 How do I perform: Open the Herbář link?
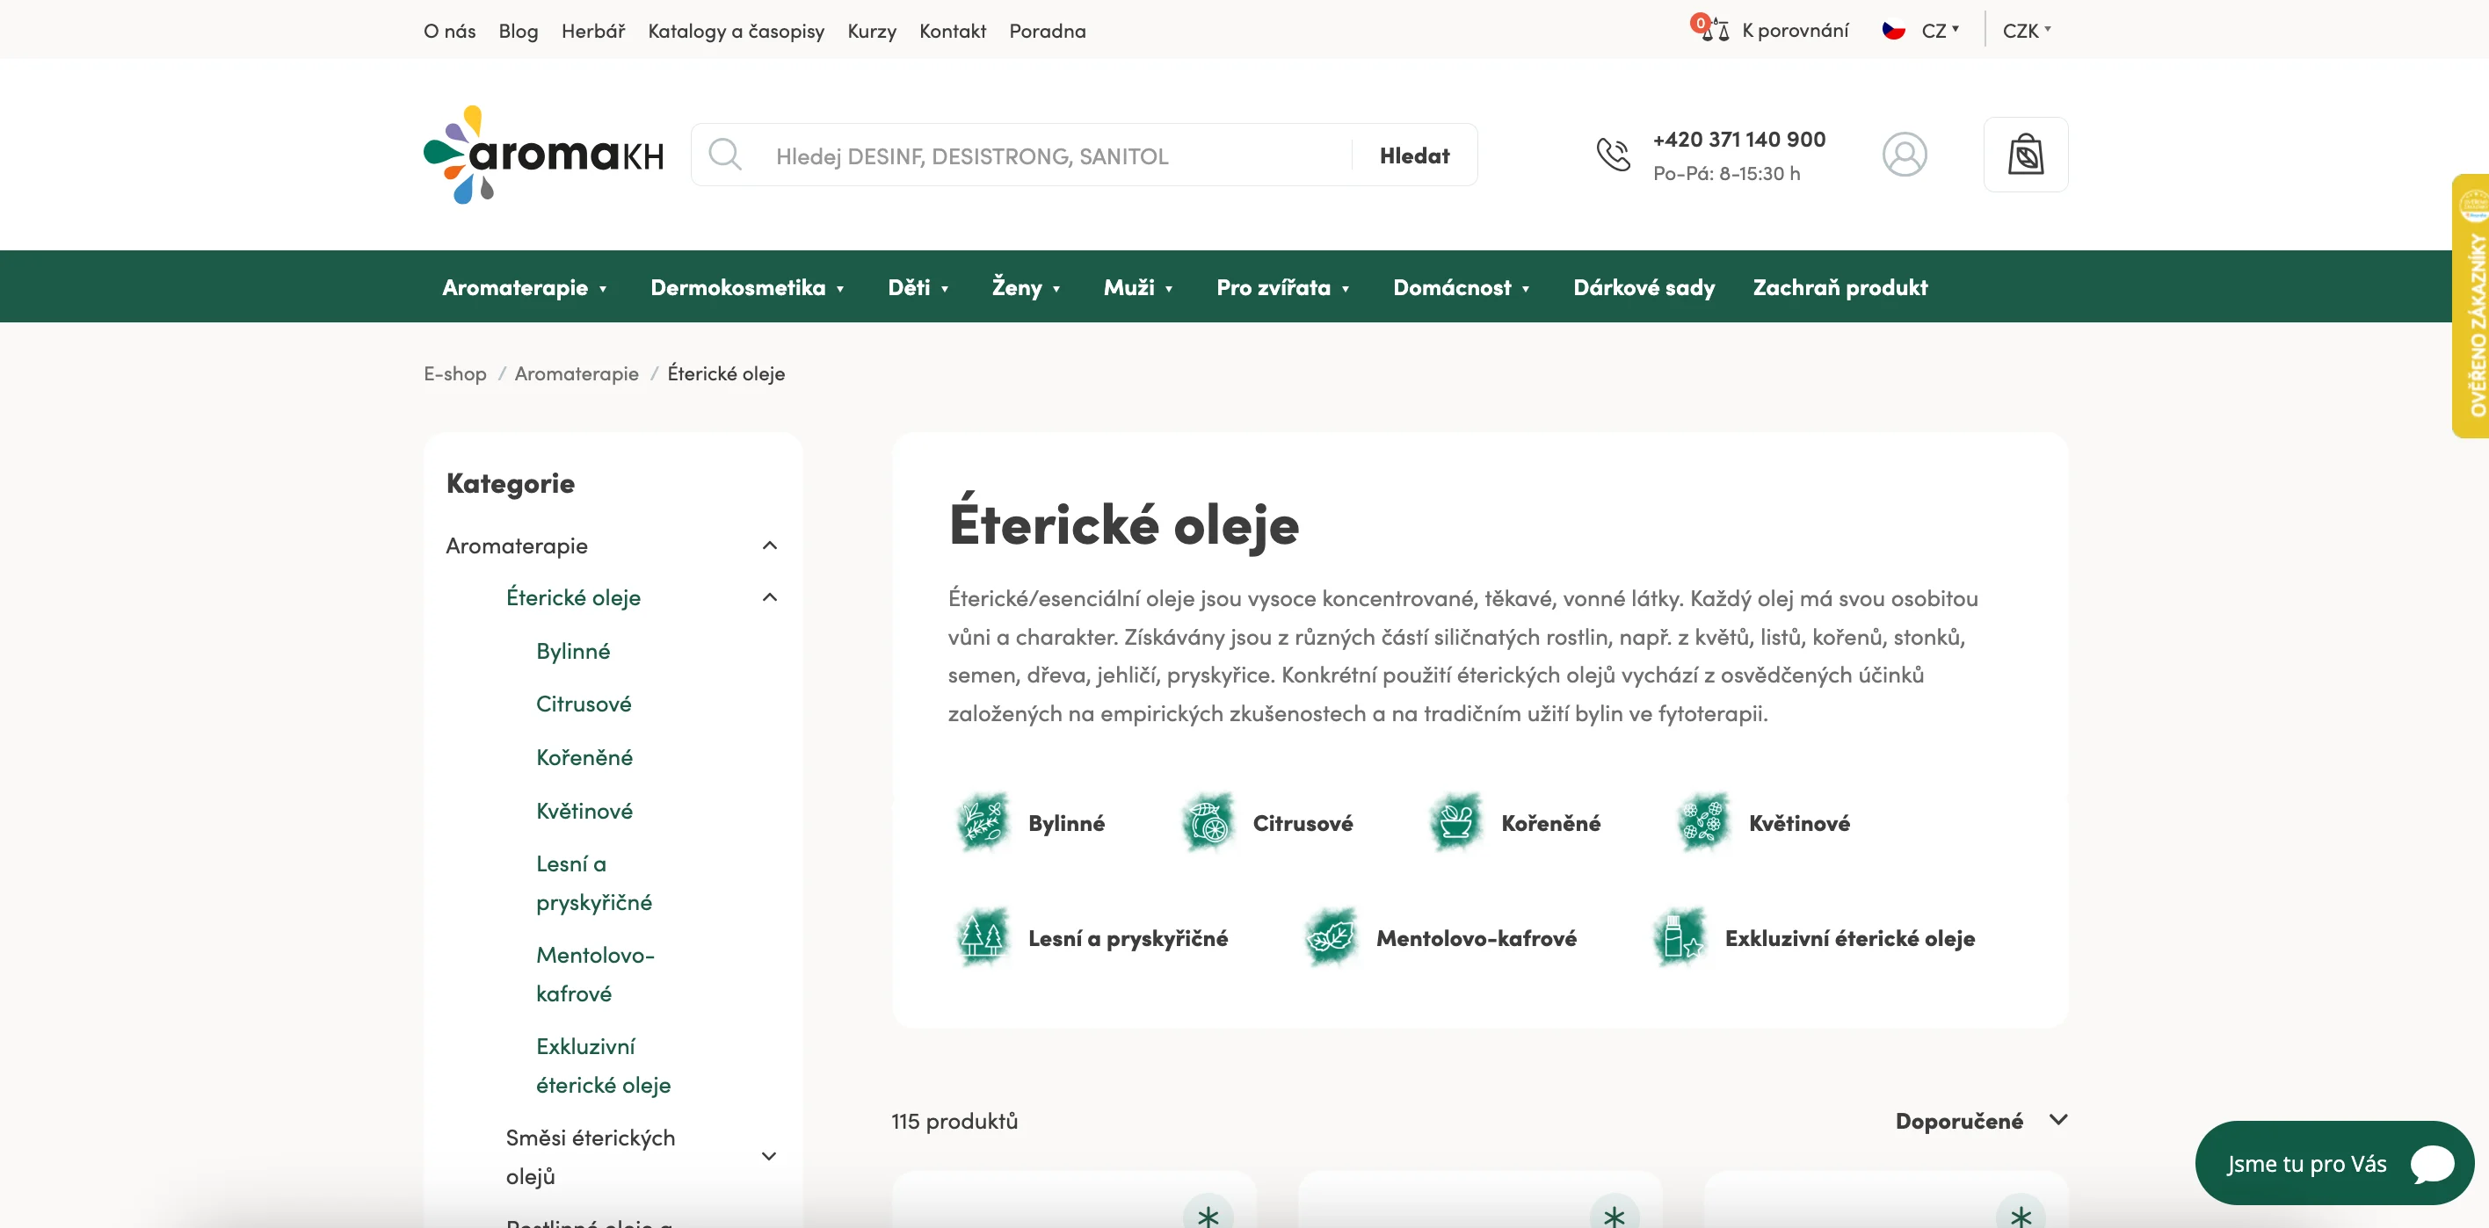(593, 31)
